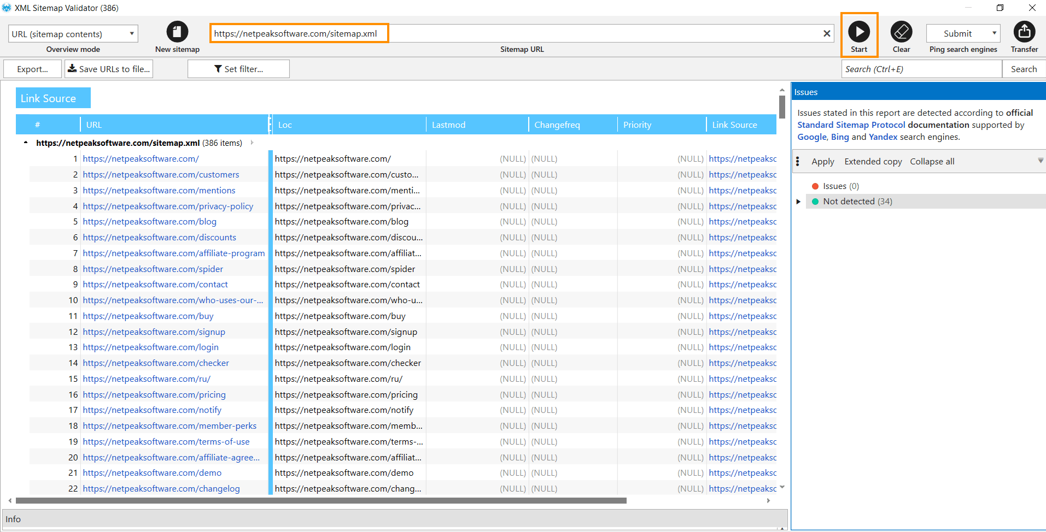
Task: Open the netpeaksoftware.com/login URL link
Action: (x=150, y=347)
